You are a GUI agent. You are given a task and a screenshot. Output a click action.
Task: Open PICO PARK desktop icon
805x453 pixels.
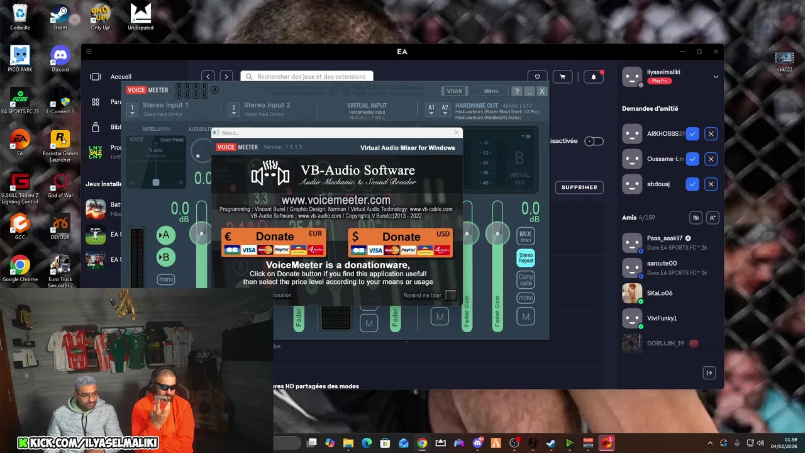[x=20, y=59]
